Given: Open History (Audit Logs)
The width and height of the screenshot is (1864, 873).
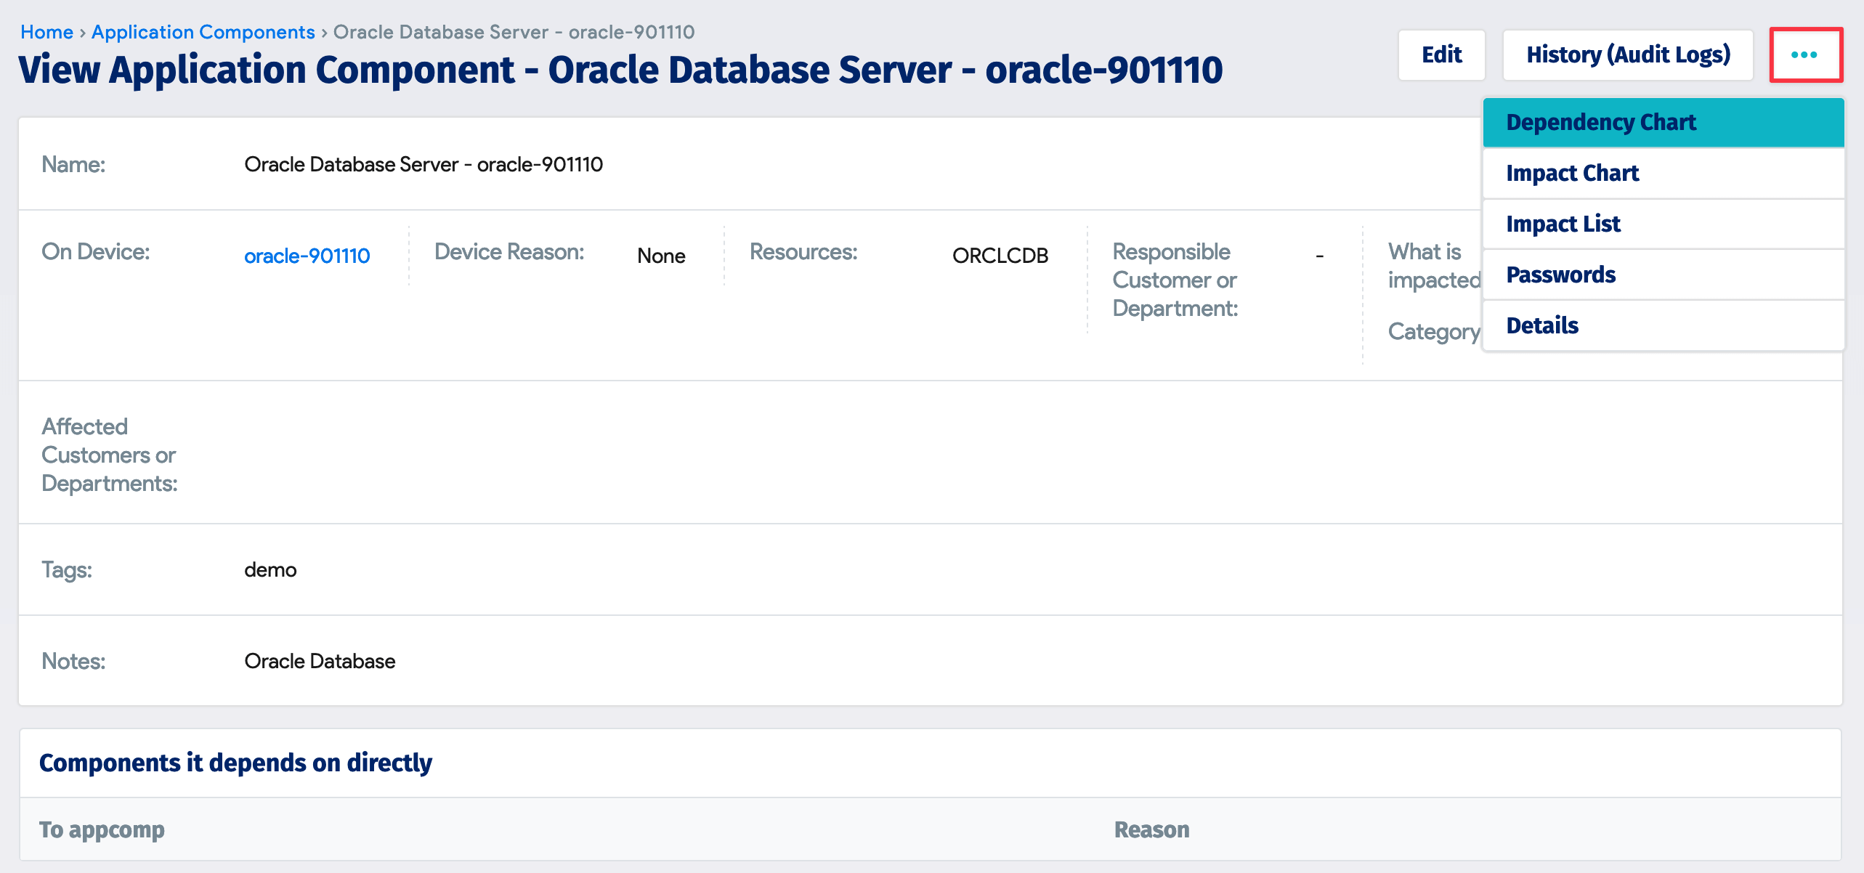Looking at the screenshot, I should pos(1627,54).
